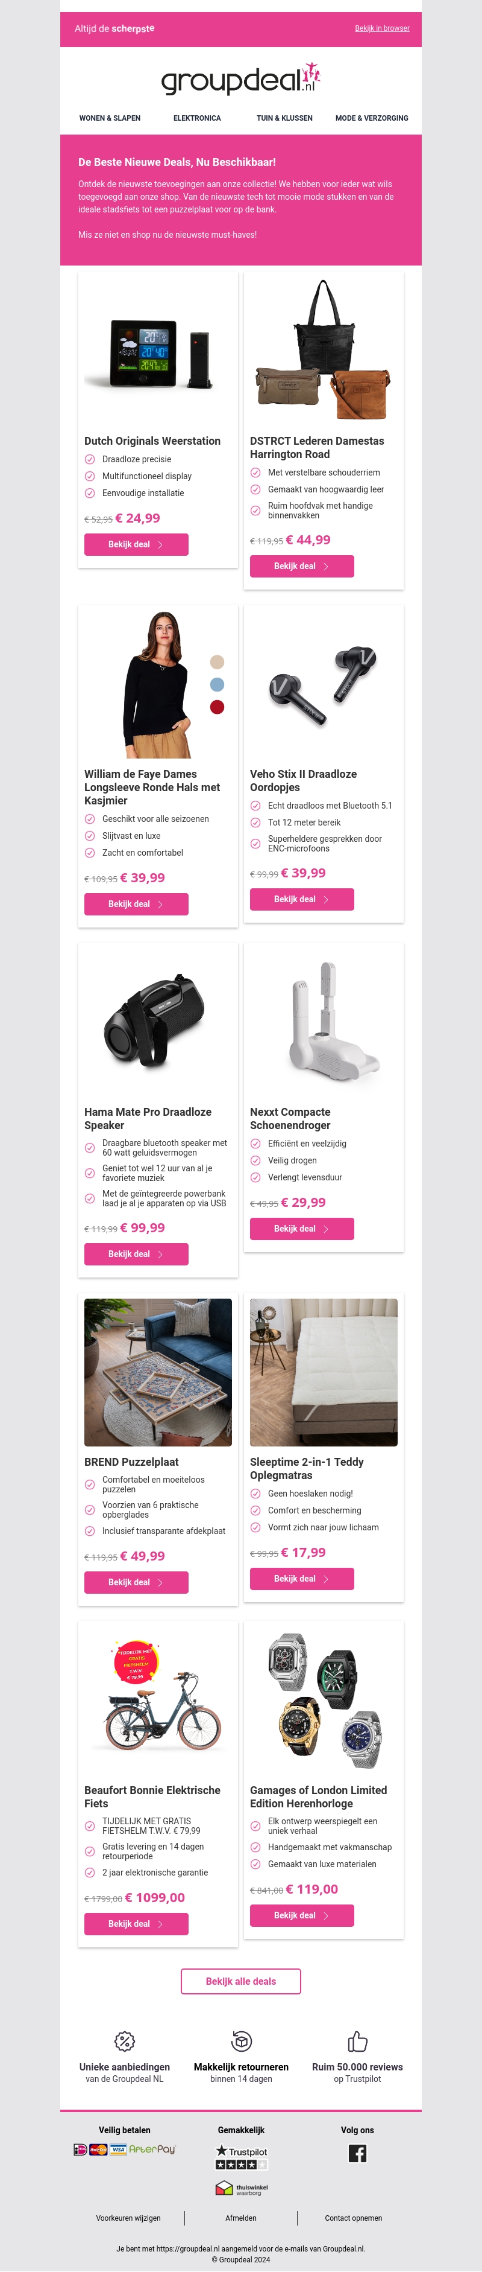
Task: Click Bekijk deal for Dutch Originals Weerstation
Action: 137,545
